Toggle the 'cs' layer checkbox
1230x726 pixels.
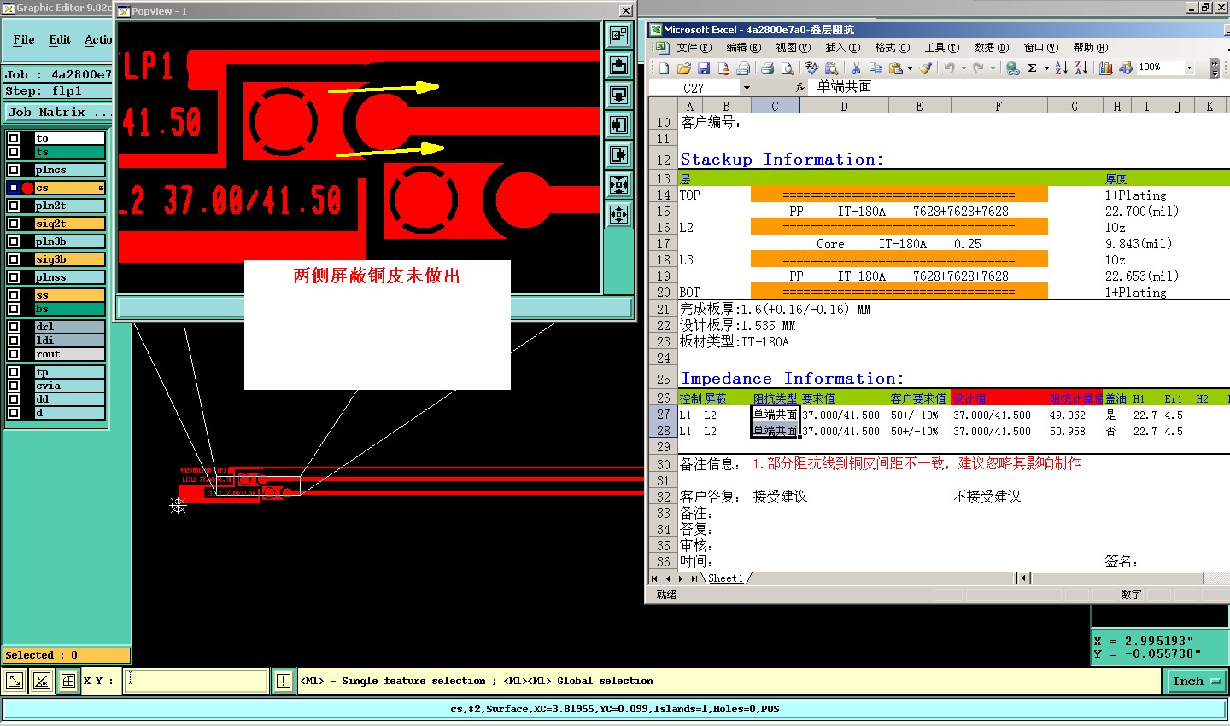pos(14,188)
